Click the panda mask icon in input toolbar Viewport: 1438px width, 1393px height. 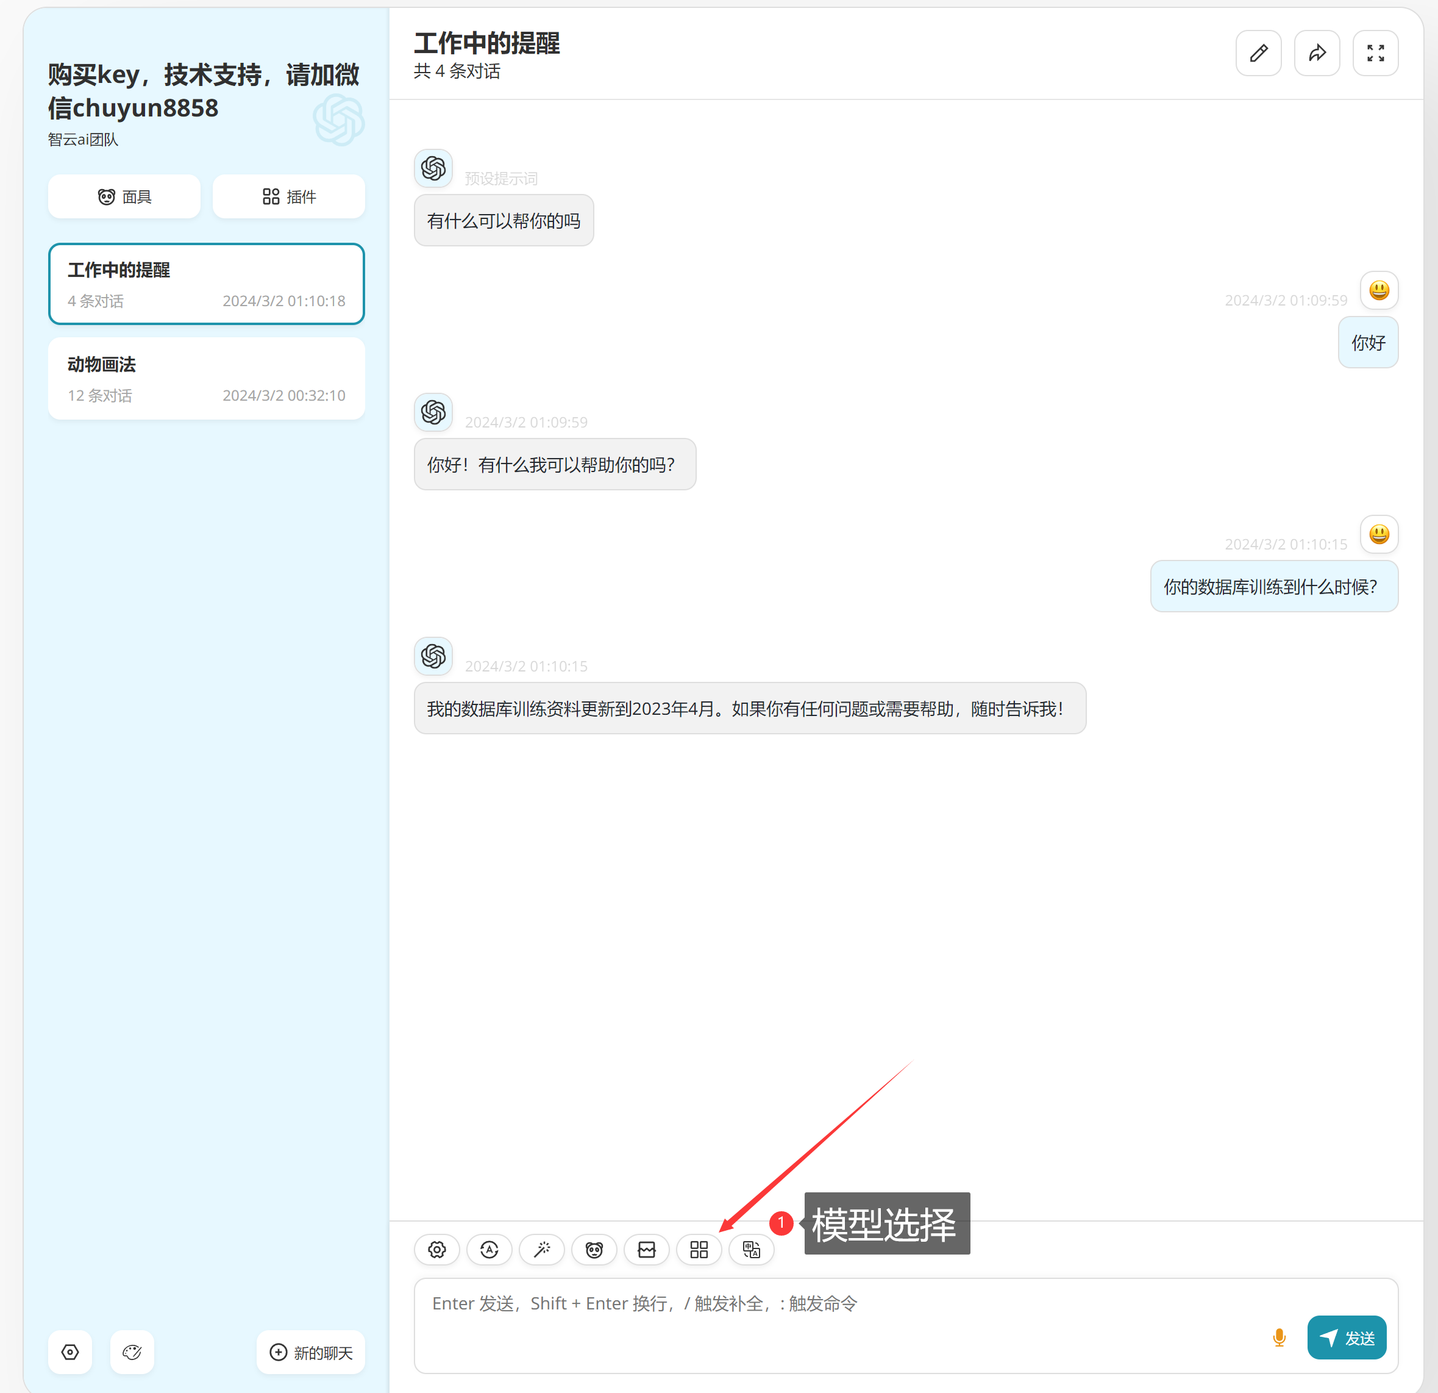tap(594, 1249)
